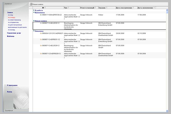Select the по статусу view link
The height and width of the screenshot is (114, 171).
click(x=12, y=18)
